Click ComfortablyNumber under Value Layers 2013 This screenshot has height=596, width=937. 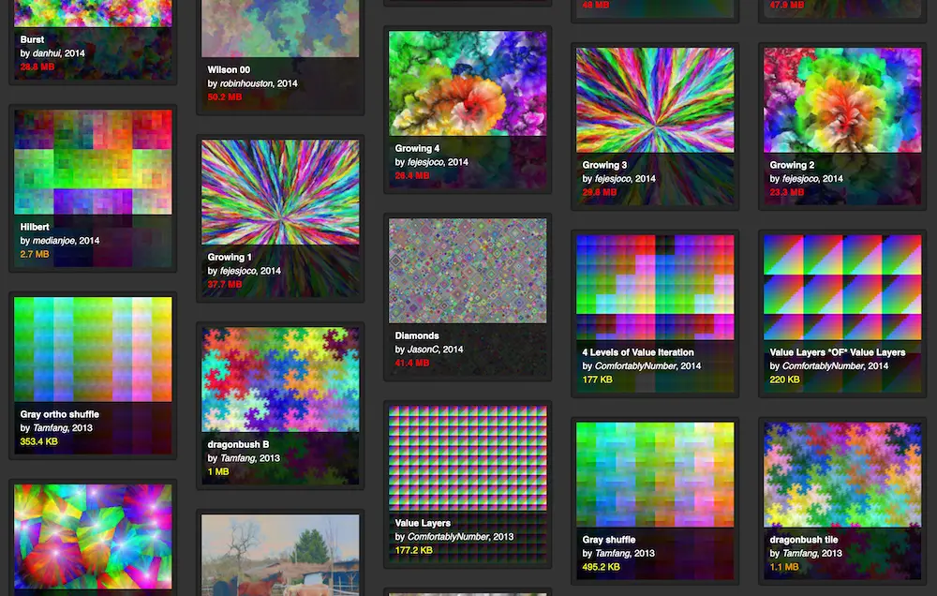(448, 537)
